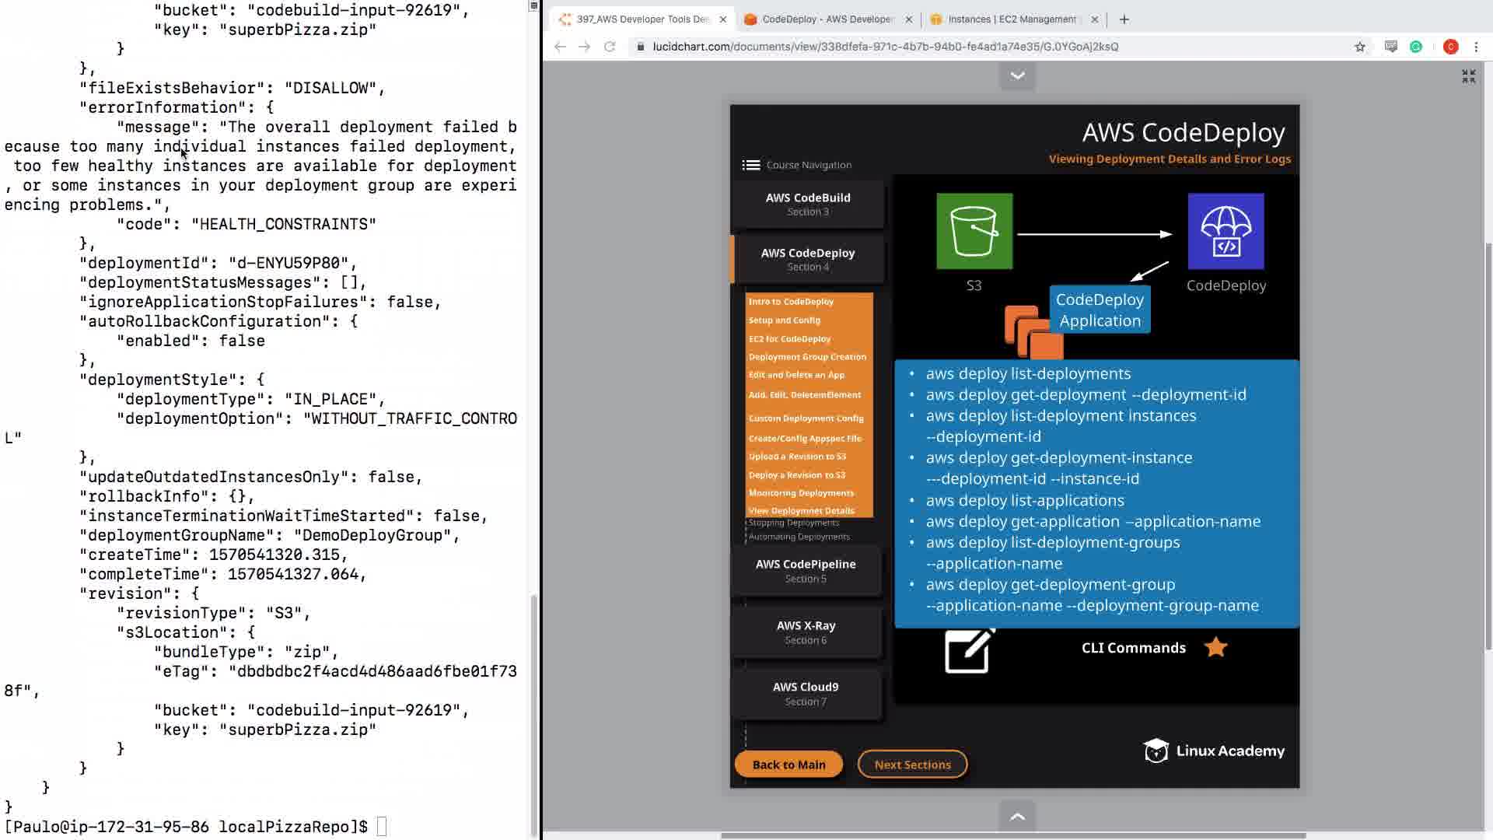This screenshot has width=1493, height=840.
Task: Open the Course Navigation hamburger icon
Action: (x=750, y=165)
